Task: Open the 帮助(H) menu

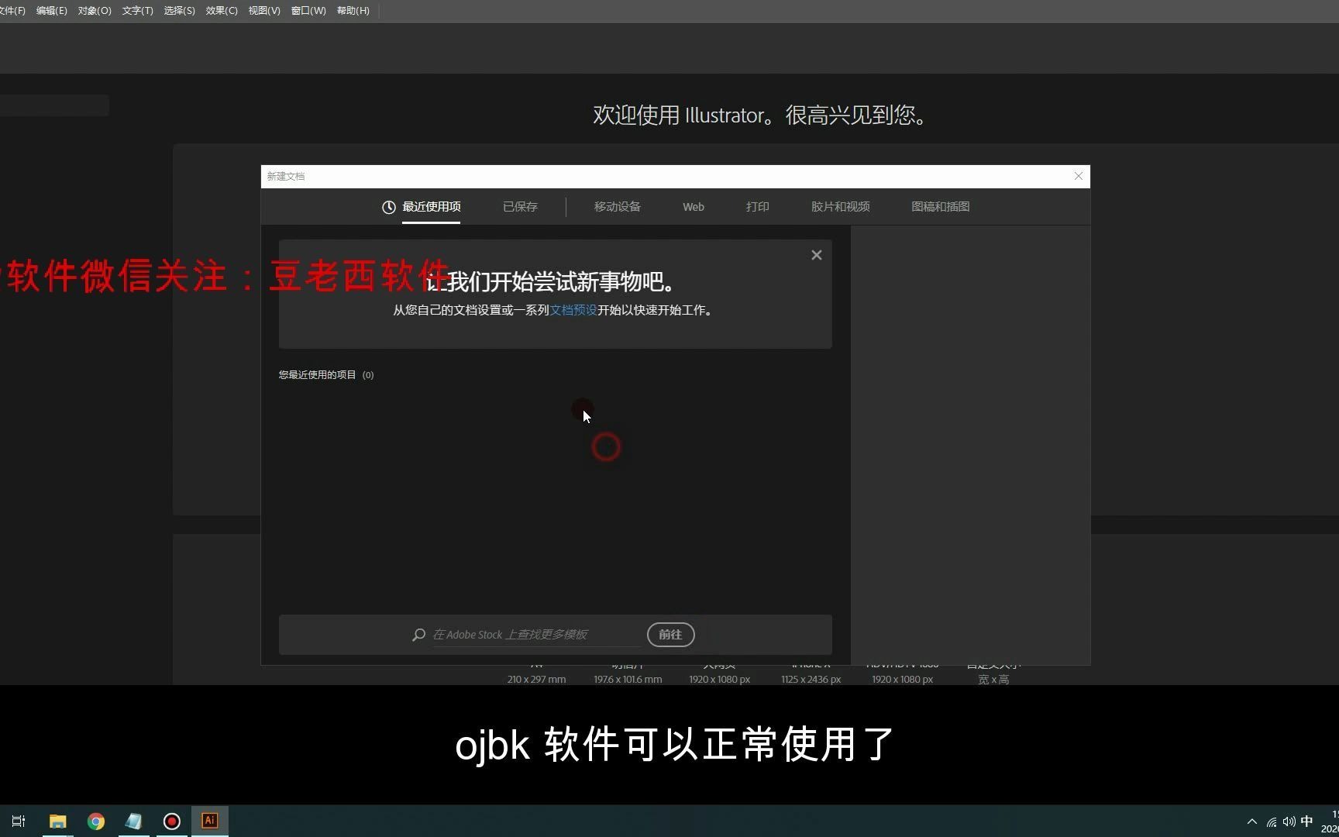Action: click(x=353, y=11)
